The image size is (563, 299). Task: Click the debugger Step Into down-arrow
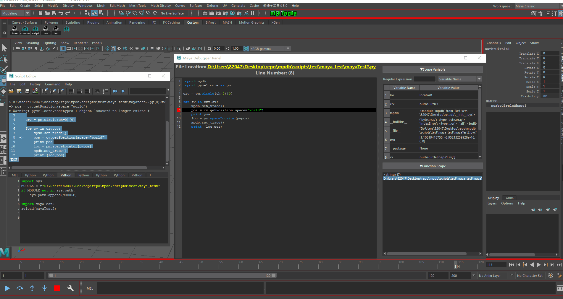pyautogui.click(x=44, y=288)
